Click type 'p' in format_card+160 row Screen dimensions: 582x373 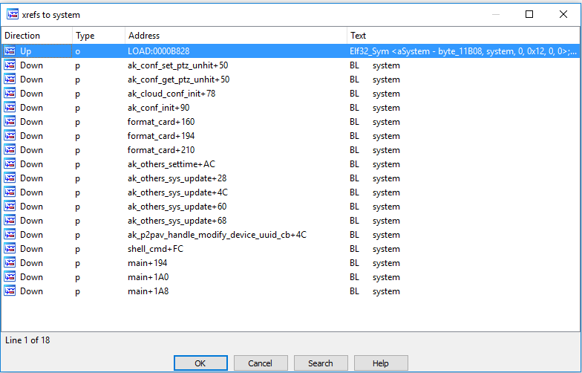77,123
